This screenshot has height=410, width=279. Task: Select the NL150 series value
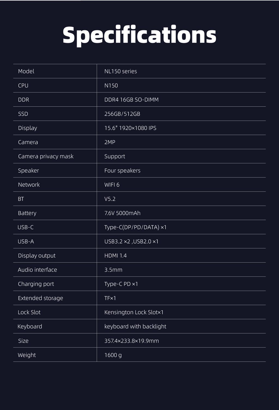(120, 71)
